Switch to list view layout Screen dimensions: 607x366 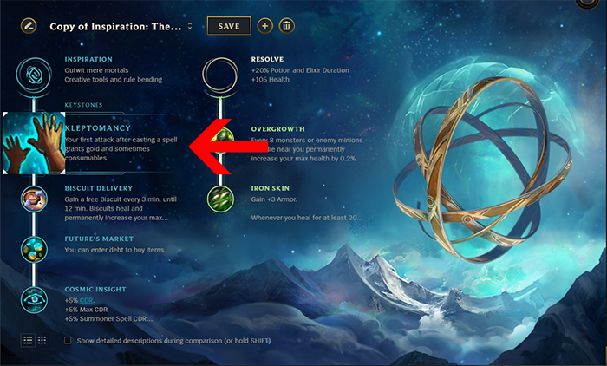28,341
